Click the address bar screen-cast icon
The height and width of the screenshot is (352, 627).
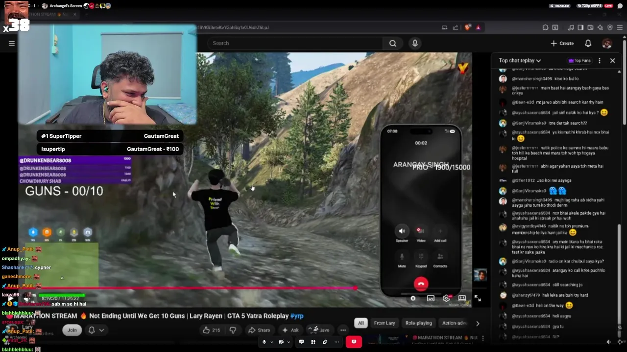pyautogui.click(x=444, y=27)
